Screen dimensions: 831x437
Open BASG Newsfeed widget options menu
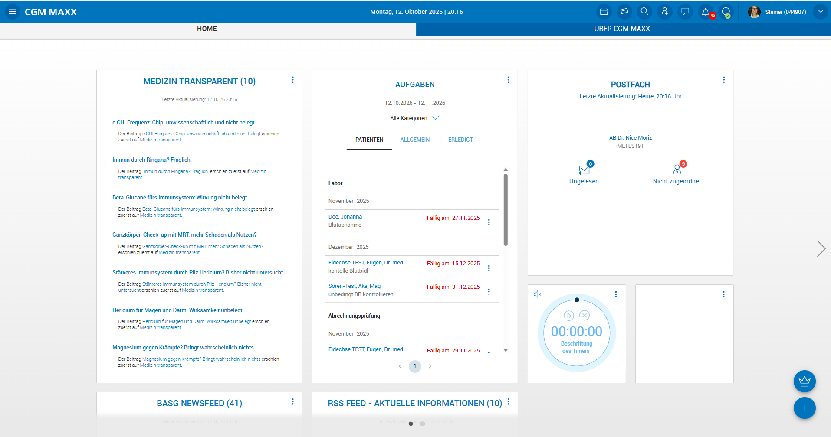point(293,402)
